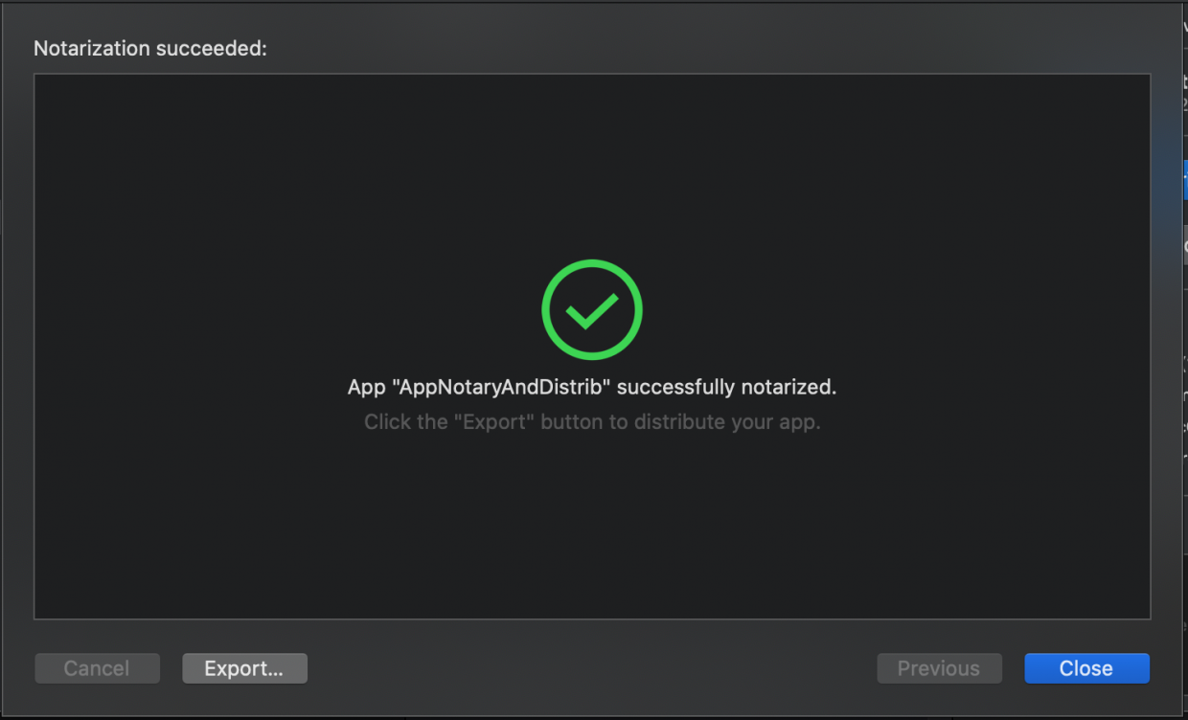
Task: Select the blue highlighted item behind the sheet
Action: [x=1184, y=180]
